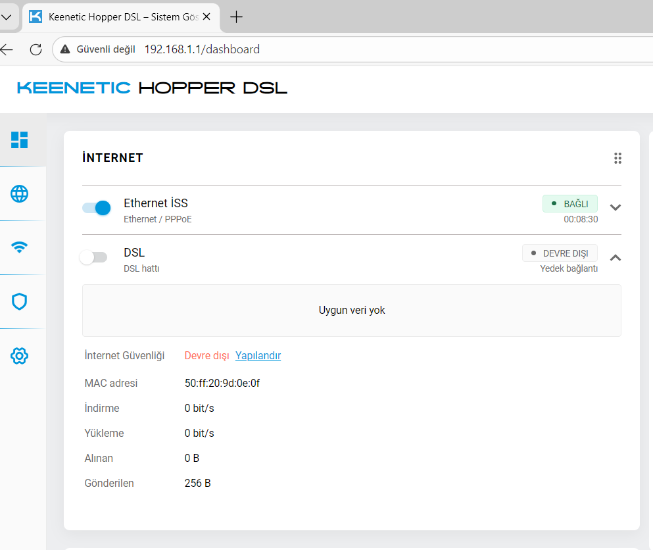Go back with the browser back arrow
This screenshot has width=653, height=550.
point(7,49)
